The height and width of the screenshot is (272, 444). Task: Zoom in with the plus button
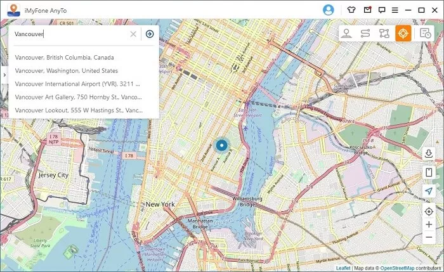click(x=429, y=224)
